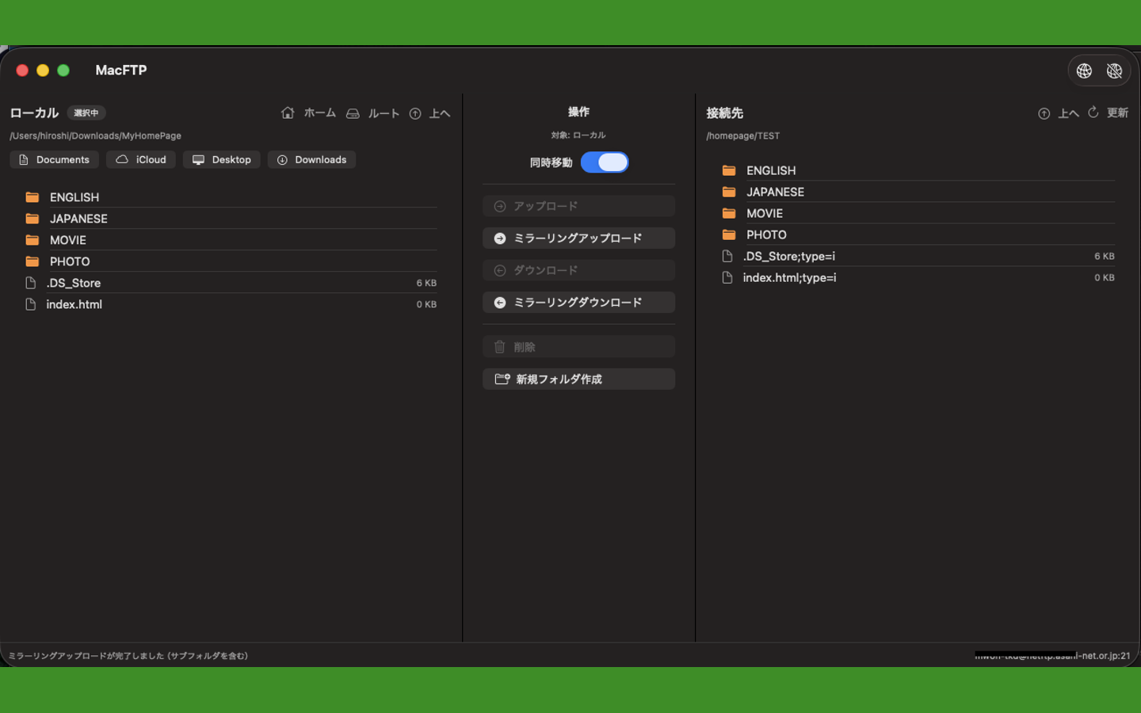The width and height of the screenshot is (1141, 713).
Task: Switch to the Desktop shortcut
Action: [x=222, y=159]
